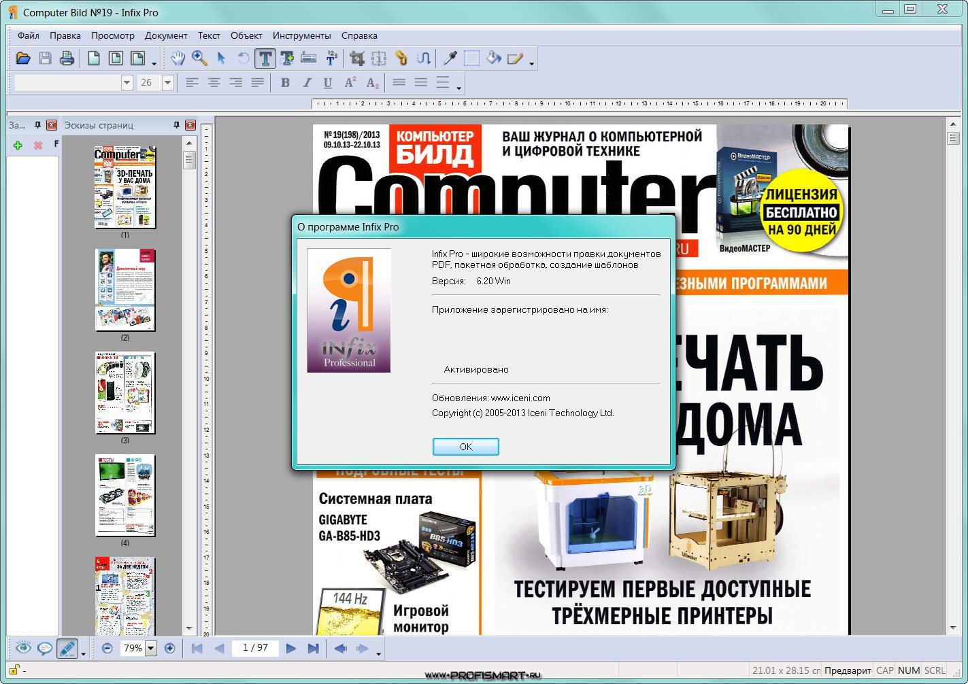This screenshot has height=684, width=968.
Task: Toggle Bold formatting
Action: pyautogui.click(x=285, y=82)
